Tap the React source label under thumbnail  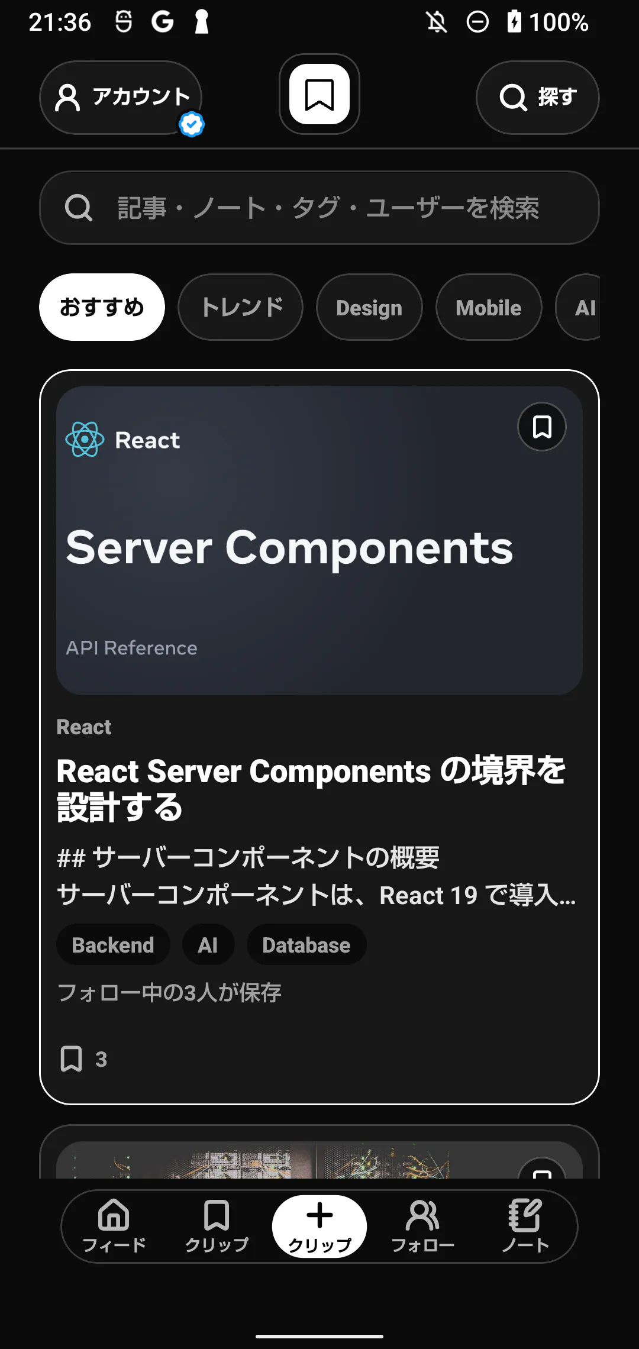click(84, 727)
